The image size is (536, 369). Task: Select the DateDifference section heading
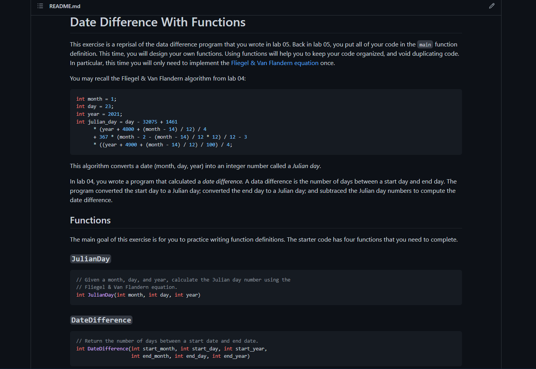click(101, 320)
